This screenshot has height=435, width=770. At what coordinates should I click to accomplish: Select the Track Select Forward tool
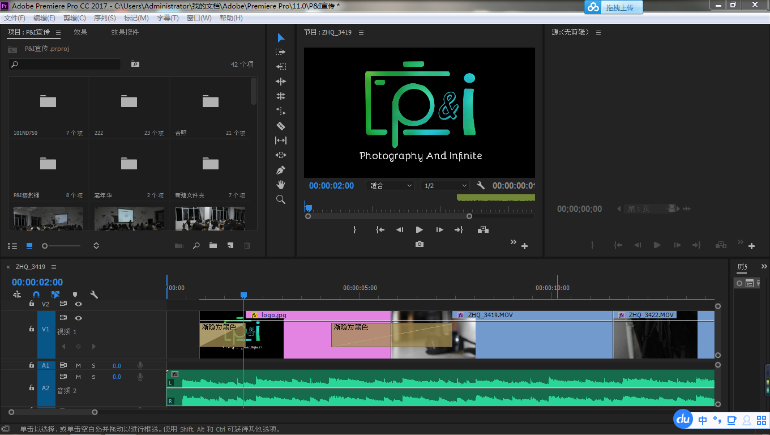point(281,52)
